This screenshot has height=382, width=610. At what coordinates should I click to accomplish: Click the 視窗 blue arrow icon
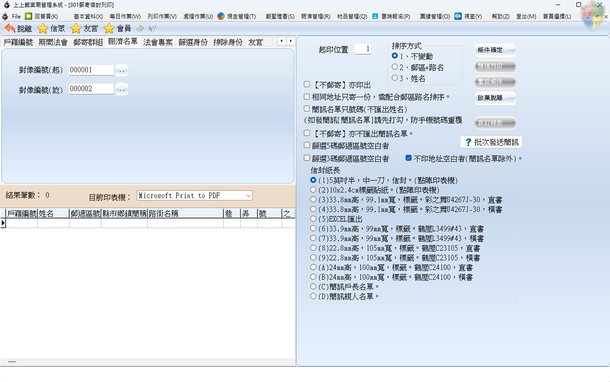click(x=458, y=16)
